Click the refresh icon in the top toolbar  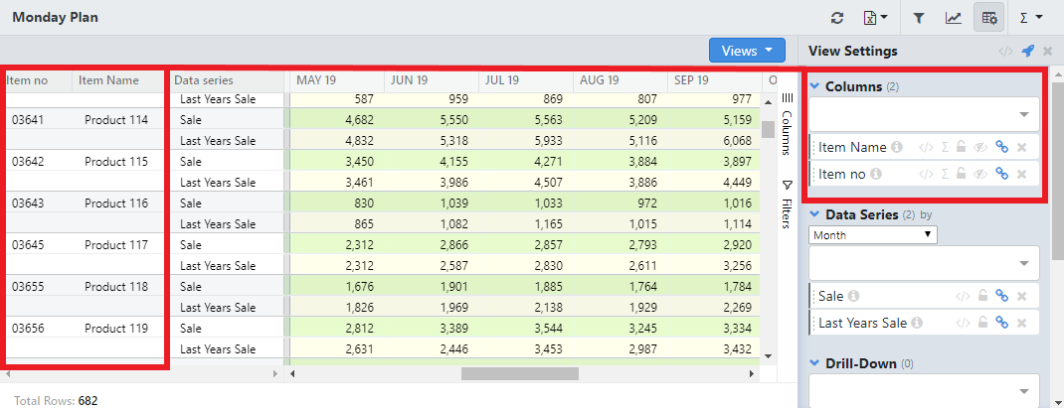click(x=837, y=18)
